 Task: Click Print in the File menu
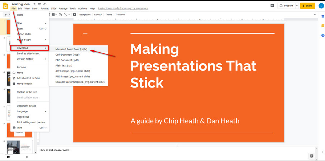20,128
